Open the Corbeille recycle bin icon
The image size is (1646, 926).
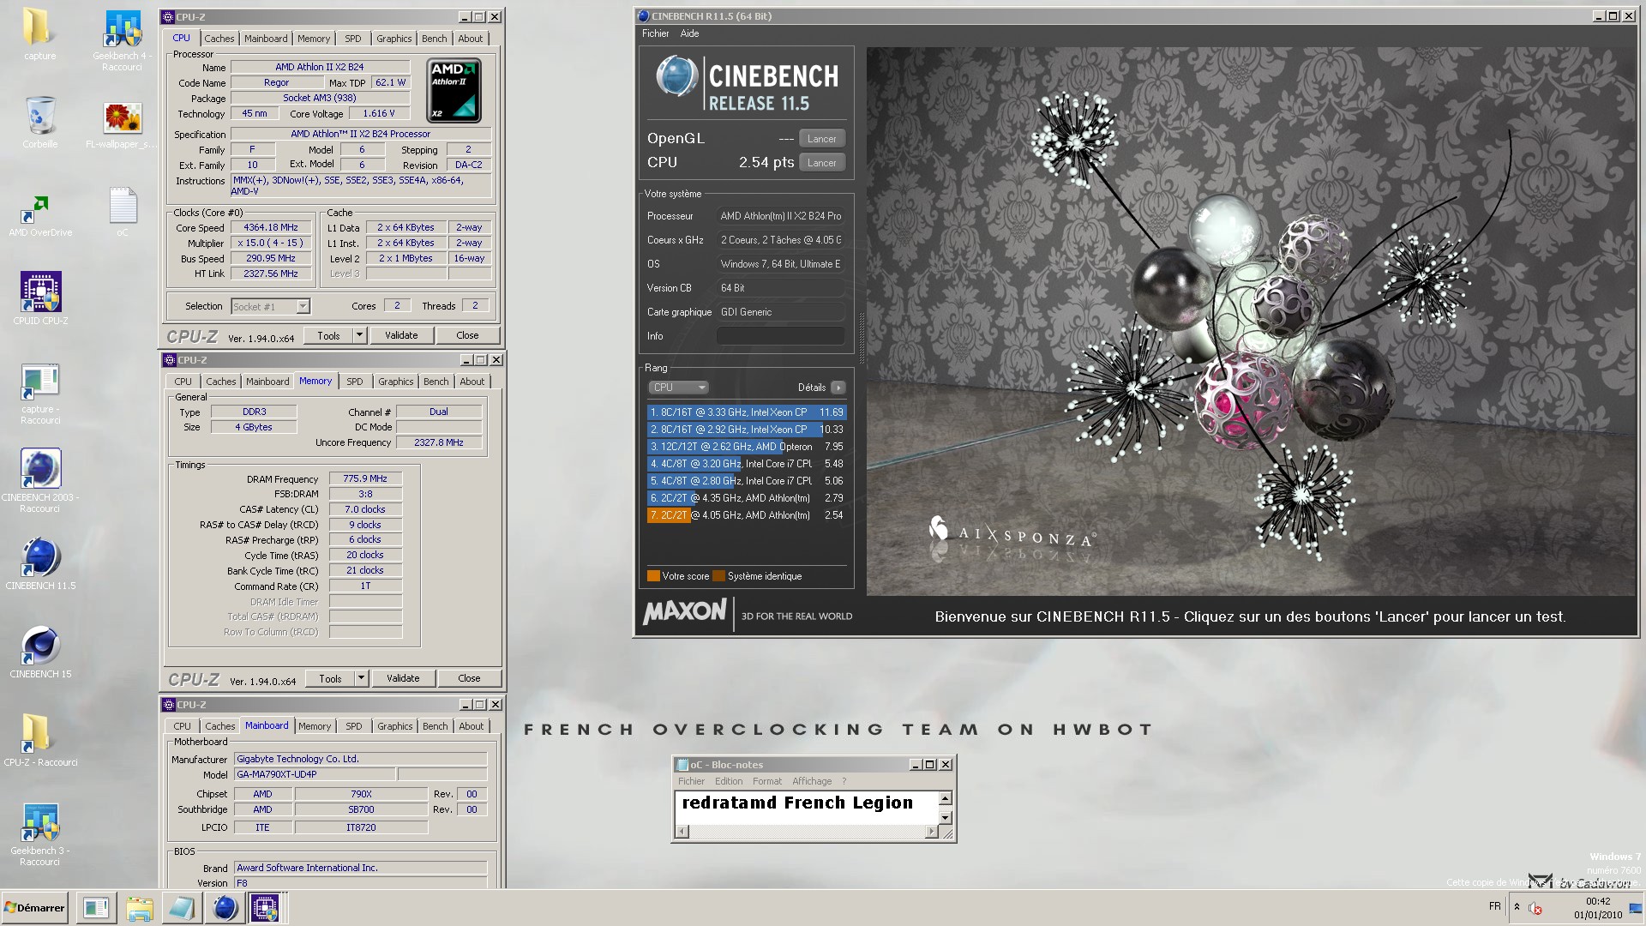pos(40,122)
